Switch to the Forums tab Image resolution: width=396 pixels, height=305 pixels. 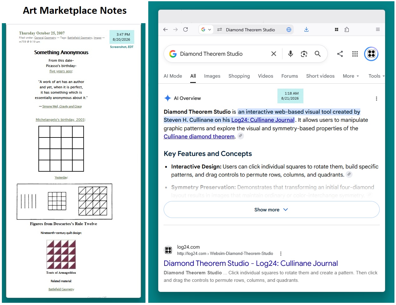(290, 76)
